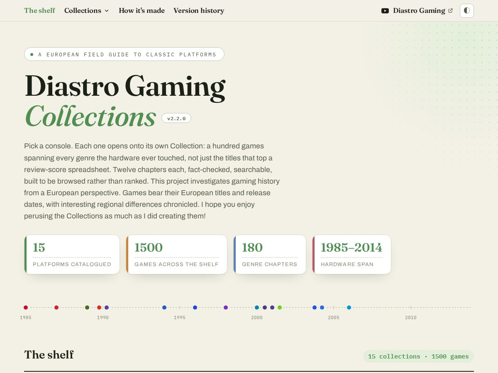This screenshot has height=373, width=498.
Task: Click the blue timeline dot near 1996
Action: click(x=195, y=308)
